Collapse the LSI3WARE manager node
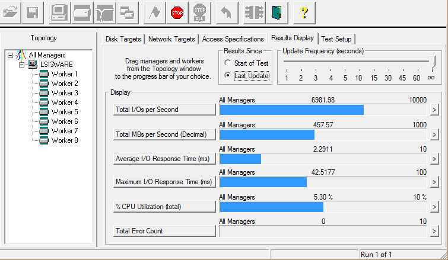The image size is (448, 260). pyautogui.click(x=22, y=65)
